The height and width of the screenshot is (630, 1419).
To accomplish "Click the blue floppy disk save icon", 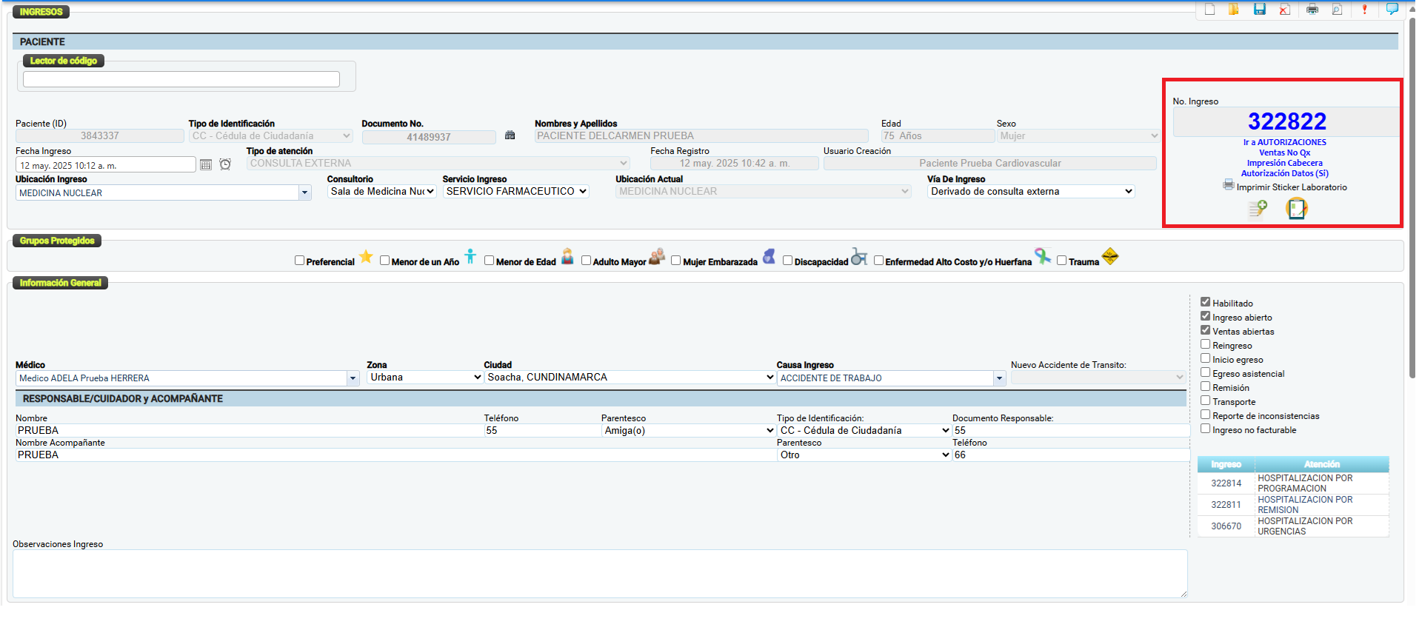I will click(x=1259, y=10).
